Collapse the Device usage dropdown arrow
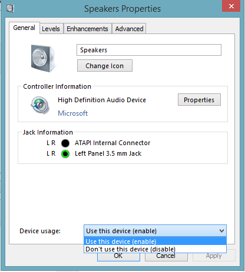The width and height of the screenshot is (245, 272). 221,231
